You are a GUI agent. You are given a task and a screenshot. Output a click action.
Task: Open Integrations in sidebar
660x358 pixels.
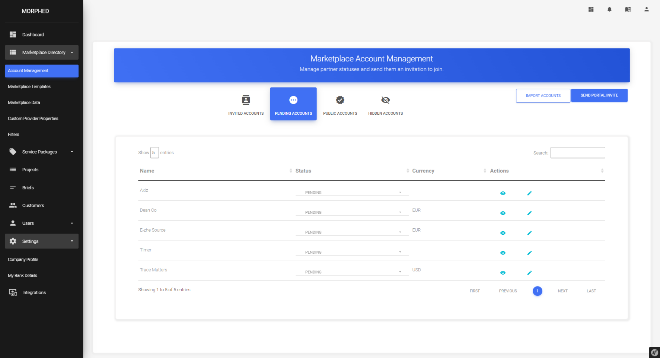34,293
